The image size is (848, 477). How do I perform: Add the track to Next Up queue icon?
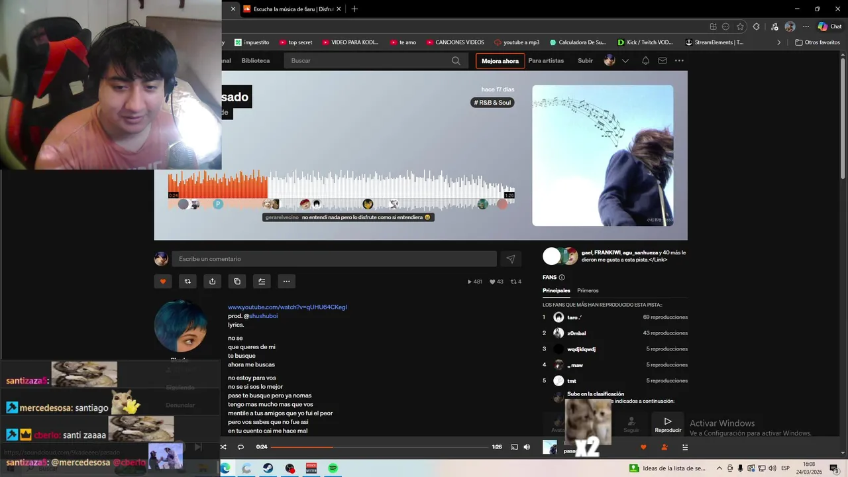pyautogui.click(x=262, y=282)
